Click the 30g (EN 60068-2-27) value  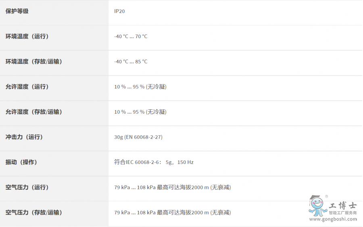[x=138, y=137]
